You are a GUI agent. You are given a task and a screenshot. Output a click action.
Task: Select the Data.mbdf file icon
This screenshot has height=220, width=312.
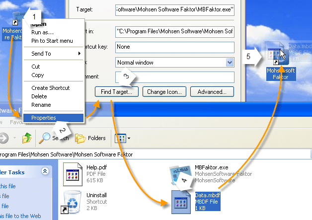tap(181, 202)
